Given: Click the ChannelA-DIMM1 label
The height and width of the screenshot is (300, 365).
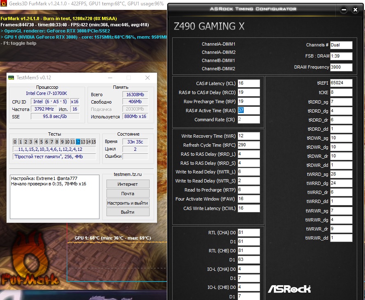Looking at the screenshot, I should pos(219,44).
